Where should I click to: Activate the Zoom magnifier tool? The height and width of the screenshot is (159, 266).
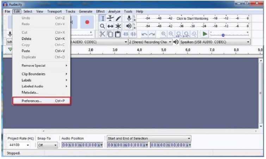click(x=102, y=26)
